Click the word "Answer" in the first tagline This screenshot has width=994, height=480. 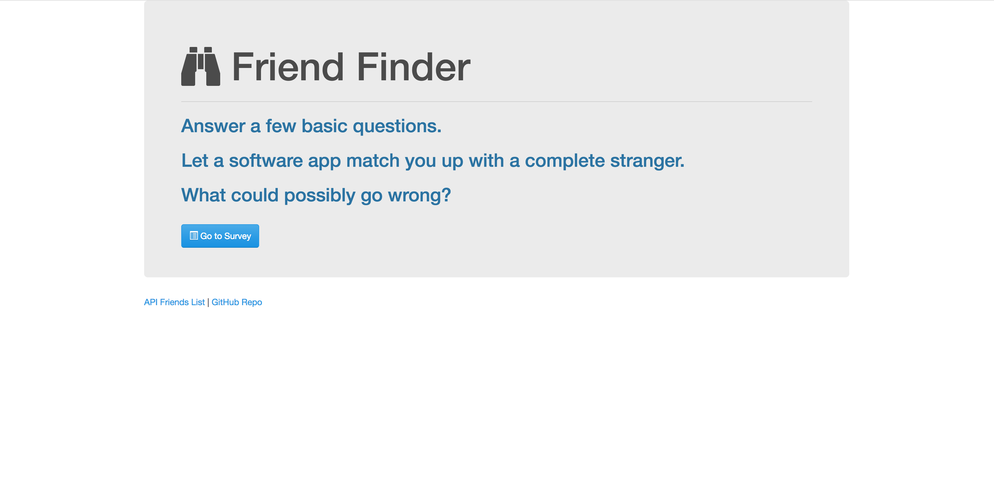(213, 126)
